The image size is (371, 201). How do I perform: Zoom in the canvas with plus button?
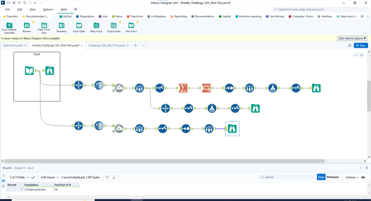tap(361, 55)
